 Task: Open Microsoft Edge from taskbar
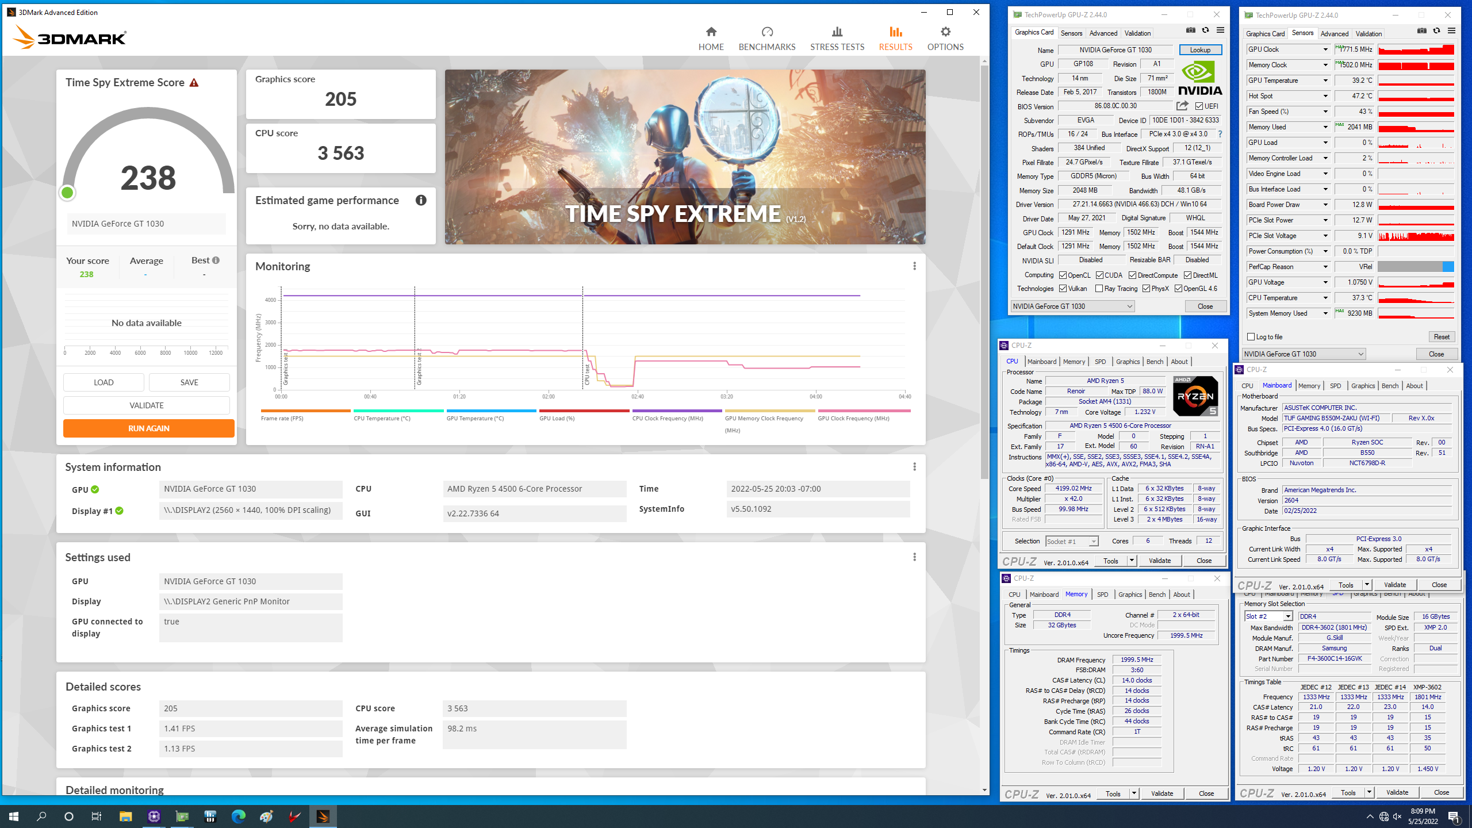(238, 816)
